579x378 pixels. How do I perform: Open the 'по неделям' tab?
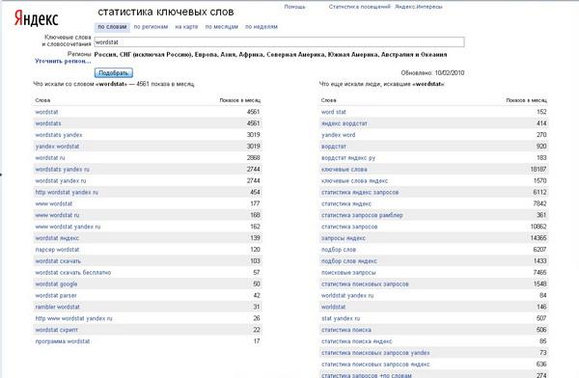262,27
